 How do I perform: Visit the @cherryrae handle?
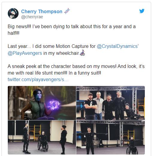[32, 17]
